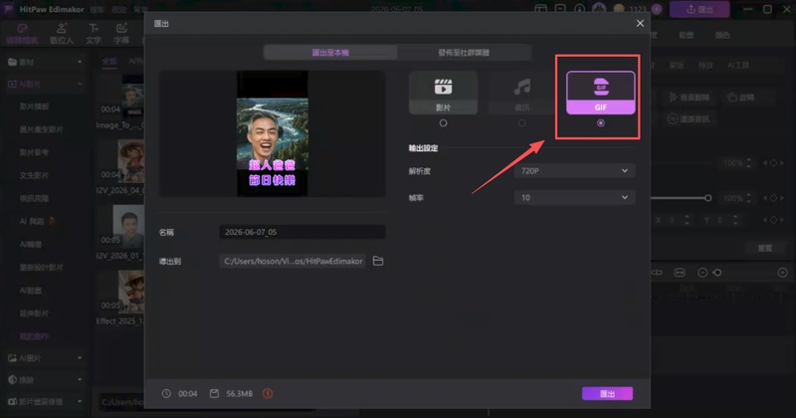Choose the radio button under GIF
796x418 pixels.
(601, 122)
